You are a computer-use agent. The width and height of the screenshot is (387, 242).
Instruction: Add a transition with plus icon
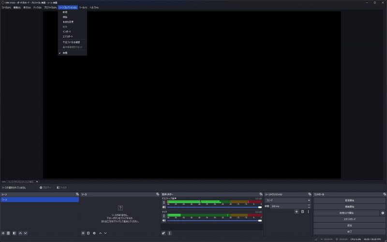tap(297, 212)
